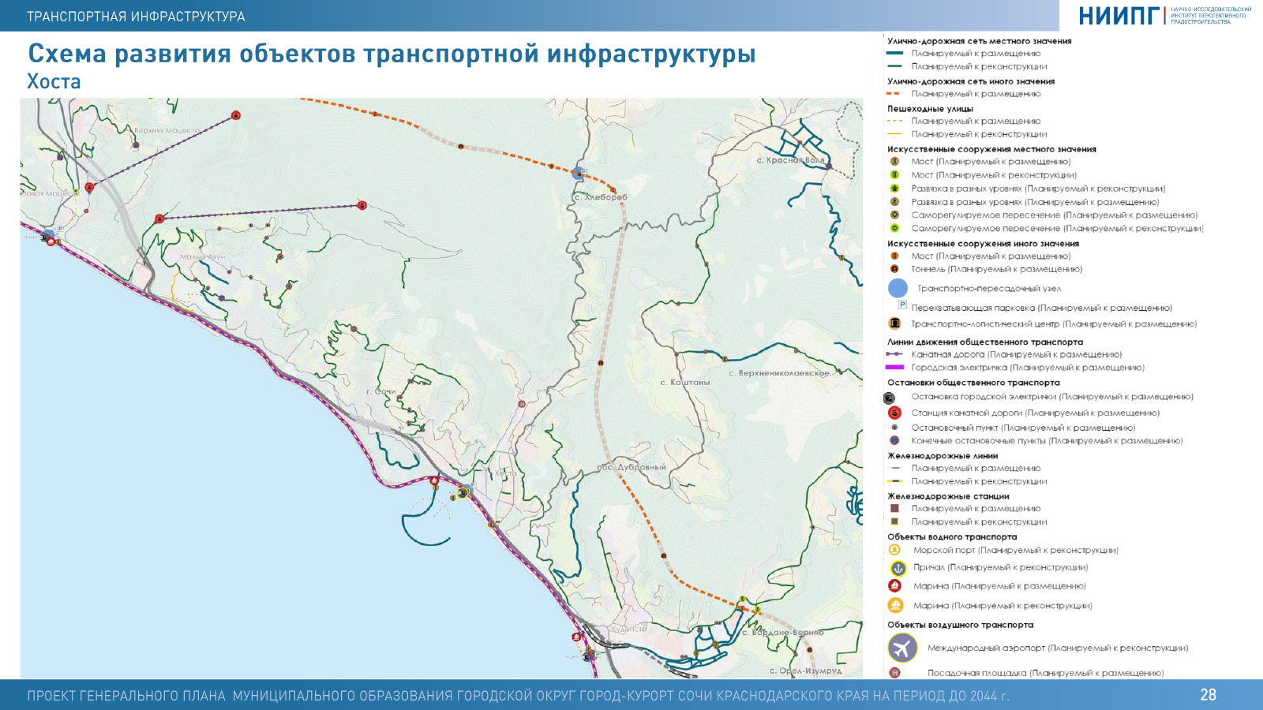Image resolution: width=1263 pixels, height=710 pixels.
Task: Click the 'с. Вардане-Верино' map label
Action: pos(782,633)
